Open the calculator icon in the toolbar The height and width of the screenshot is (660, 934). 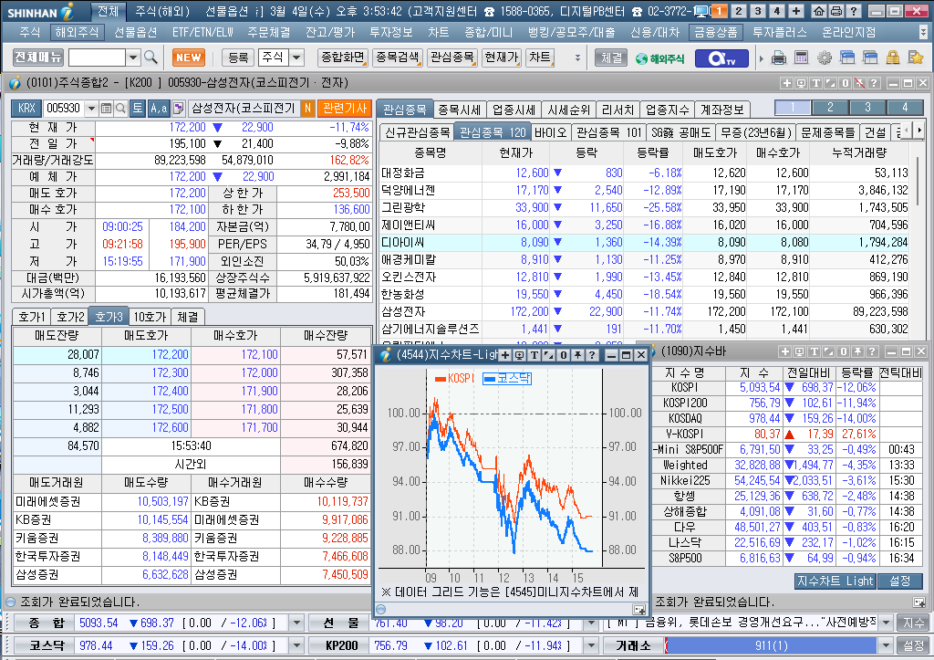(801, 58)
